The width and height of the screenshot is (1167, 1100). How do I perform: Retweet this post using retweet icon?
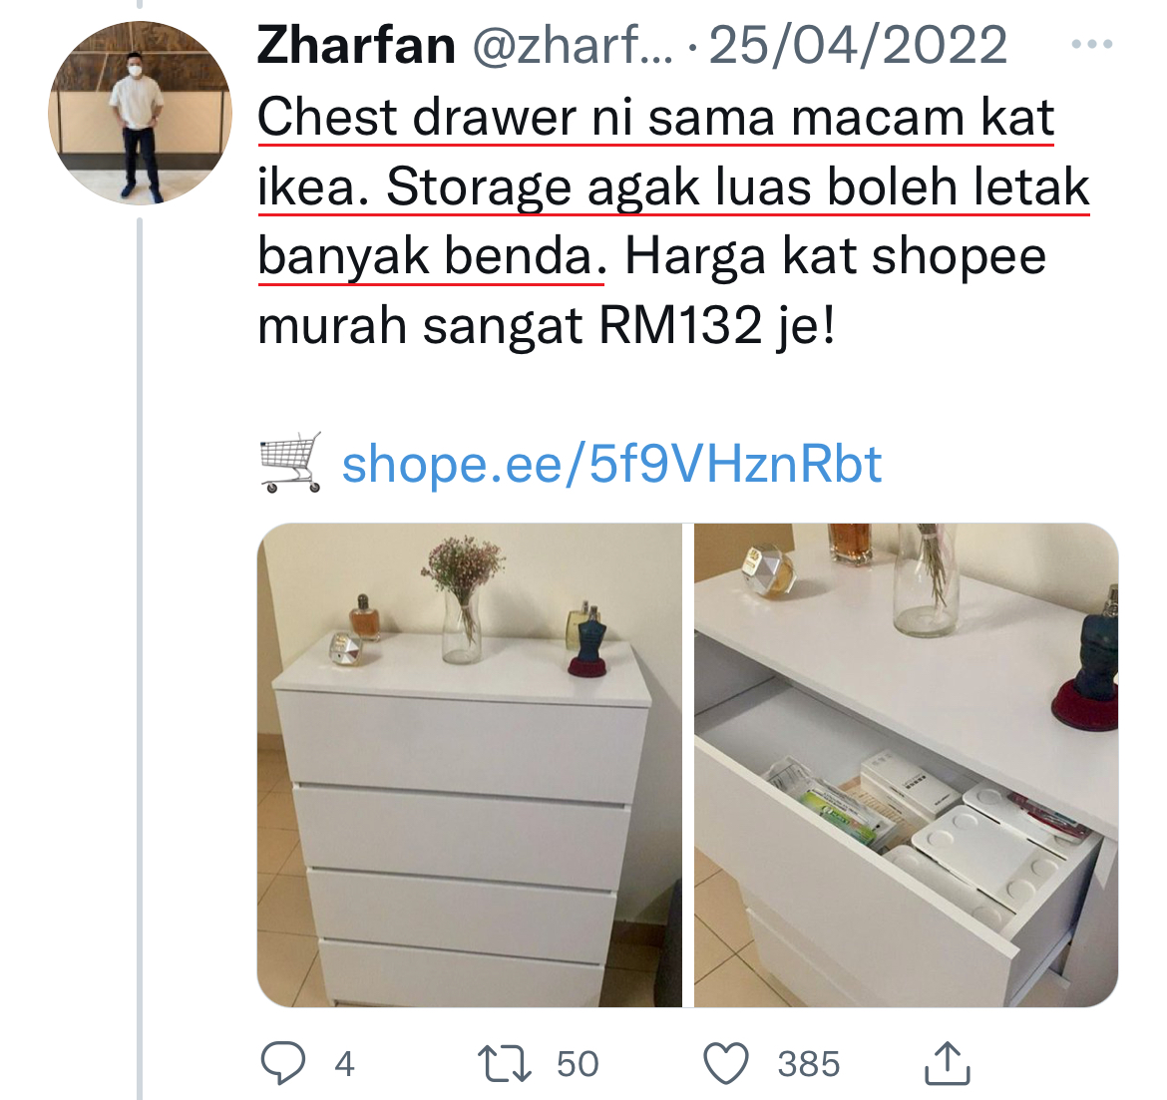tap(504, 1063)
